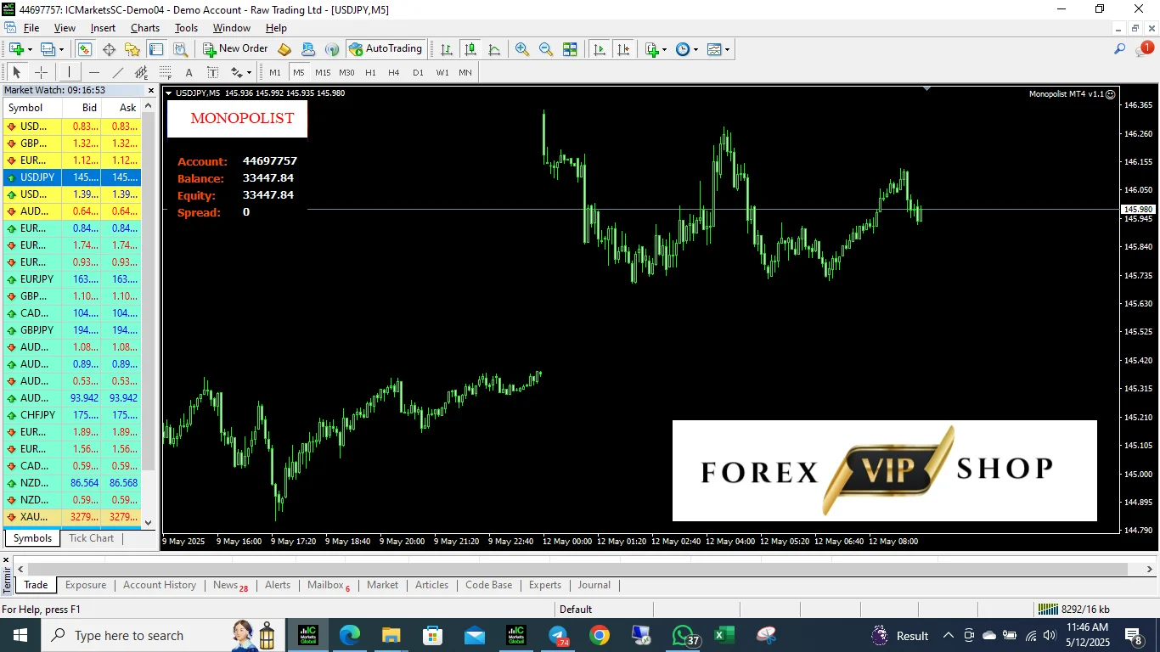Open the File menu

click(31, 28)
